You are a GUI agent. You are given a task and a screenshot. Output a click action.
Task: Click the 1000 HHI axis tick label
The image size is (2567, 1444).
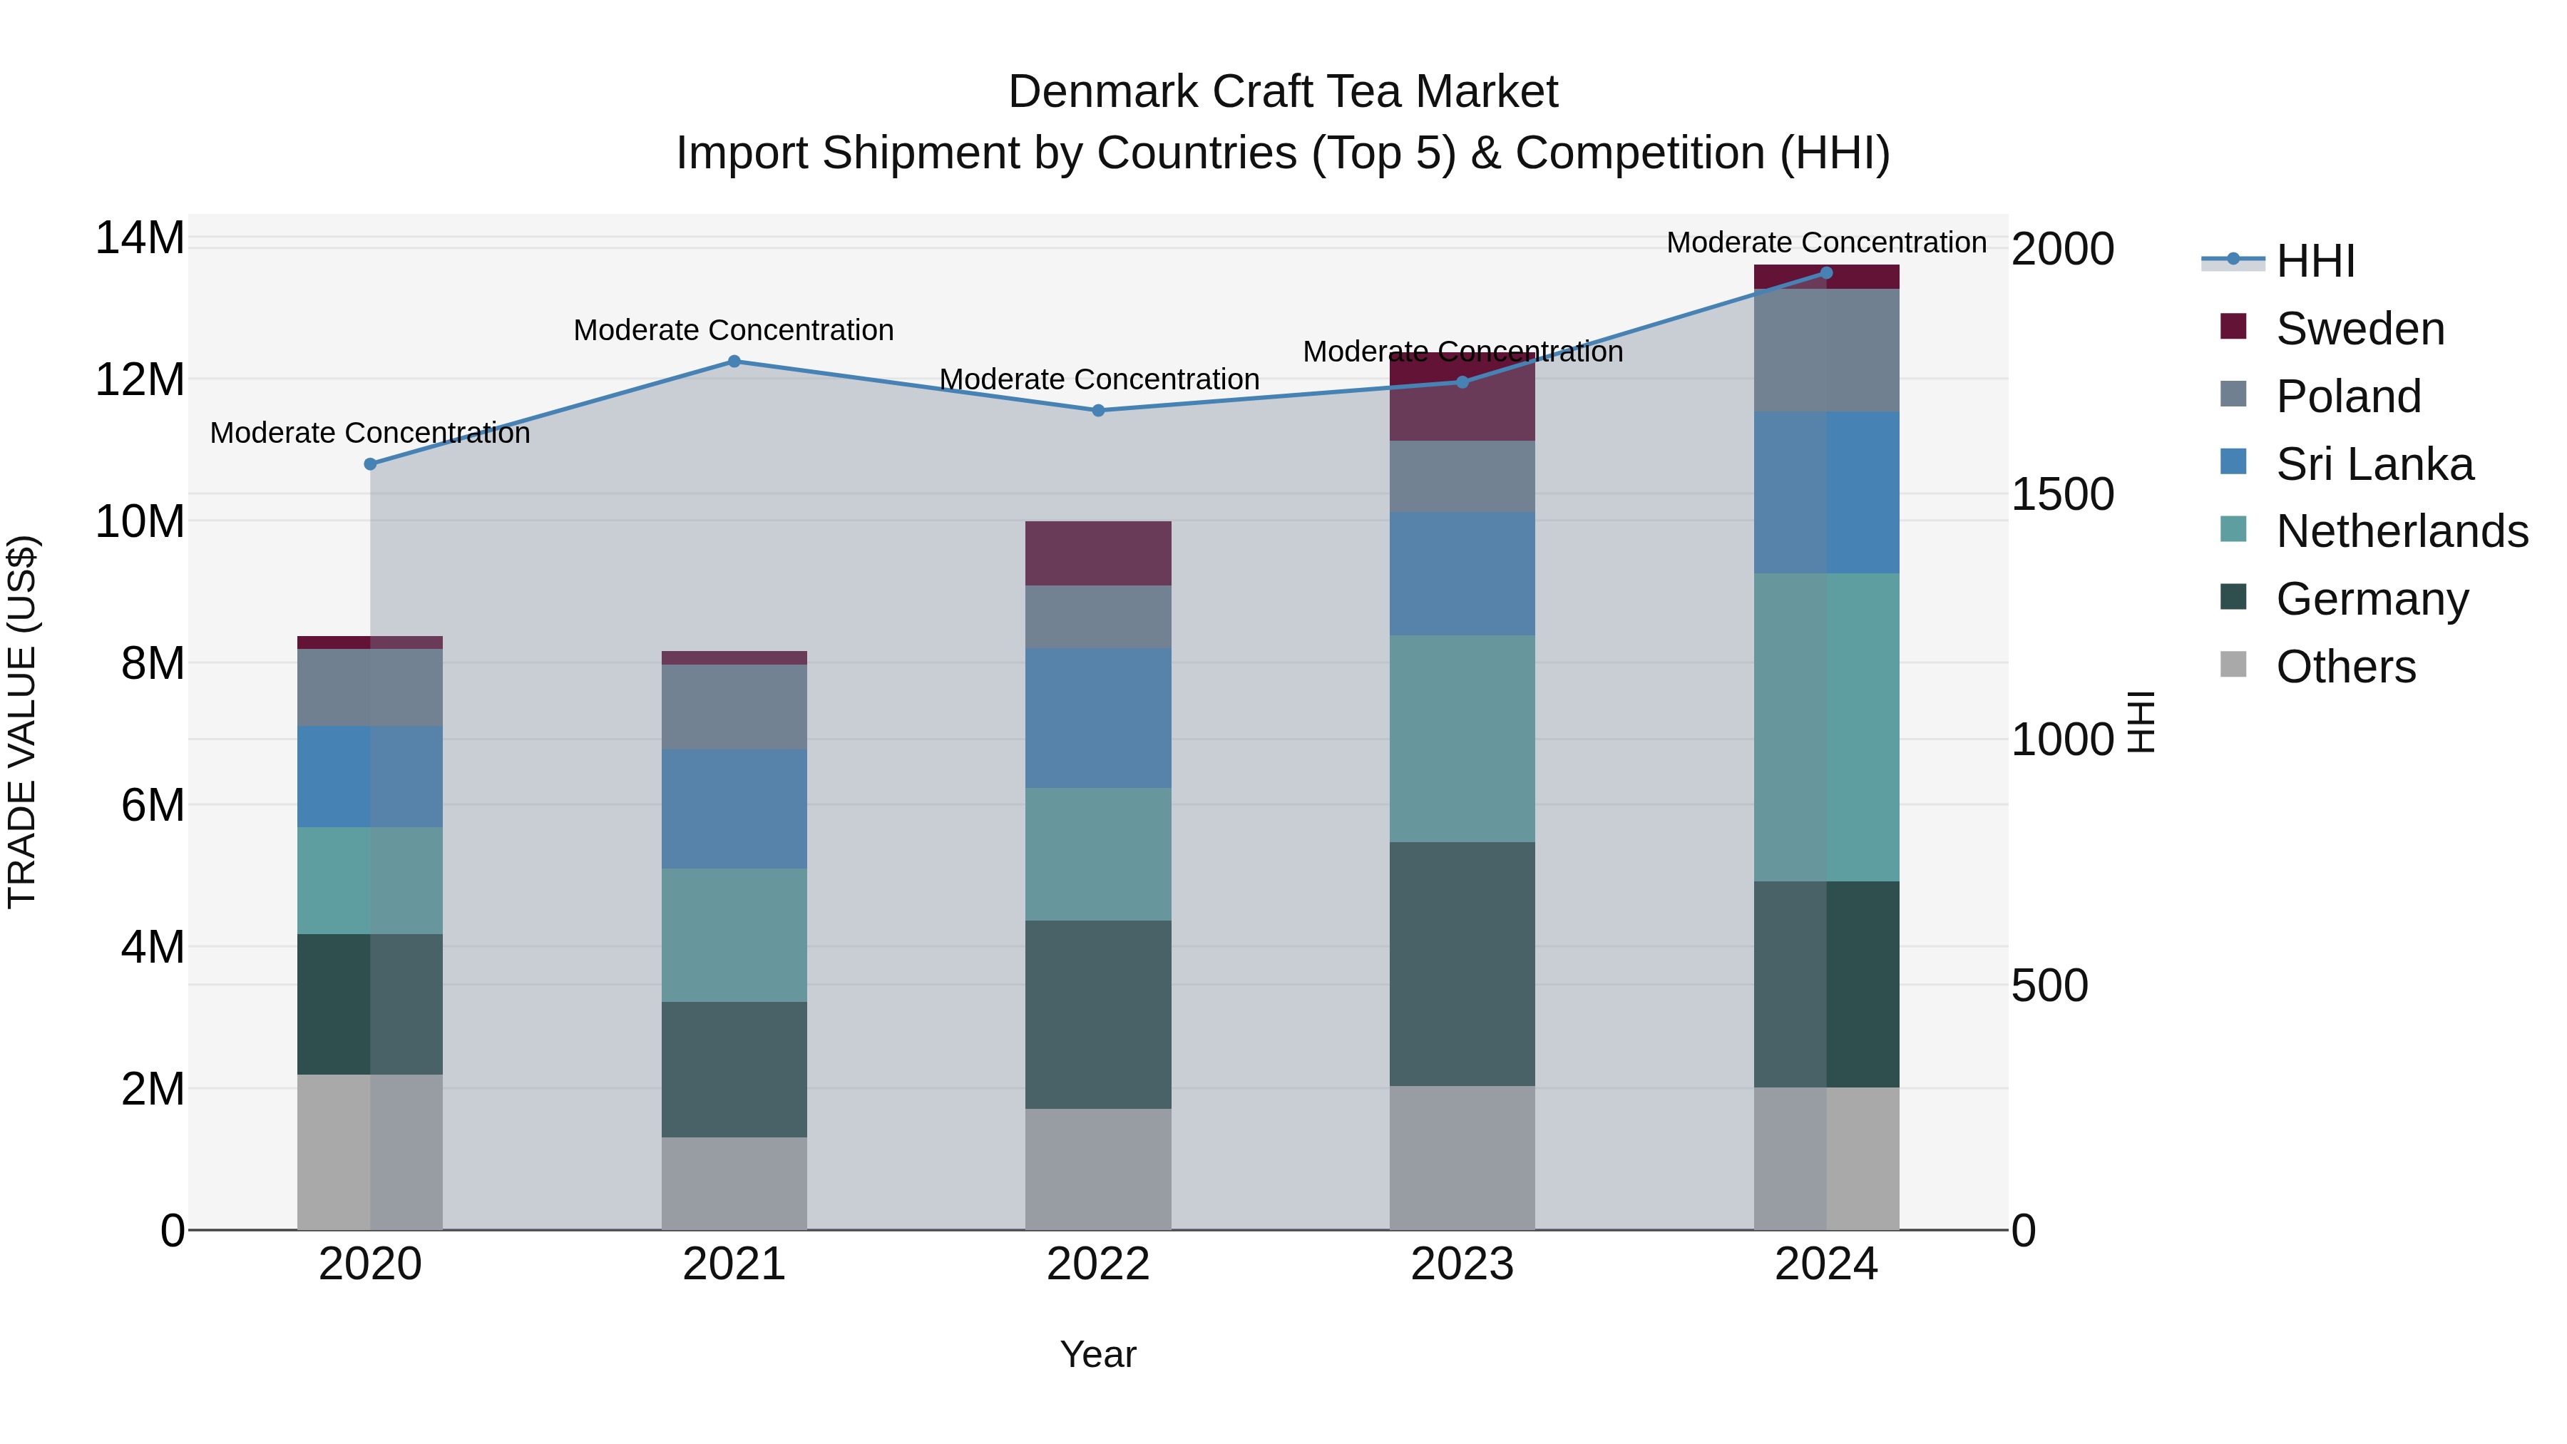coord(2063,740)
